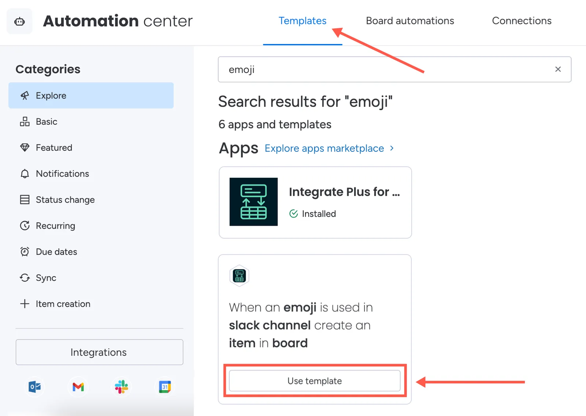This screenshot has width=586, height=416.
Task: Select the Basic category
Action: click(x=91, y=122)
